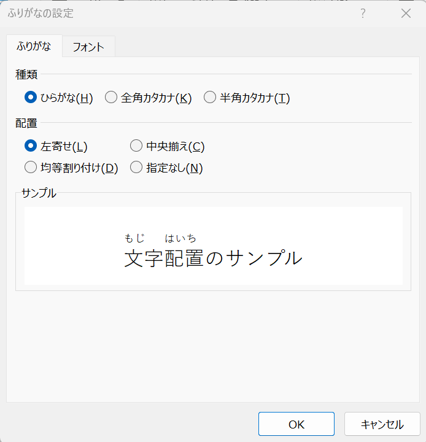The image size is (426, 442).
Task: Click the サンプル group label
Action: pos(39,193)
